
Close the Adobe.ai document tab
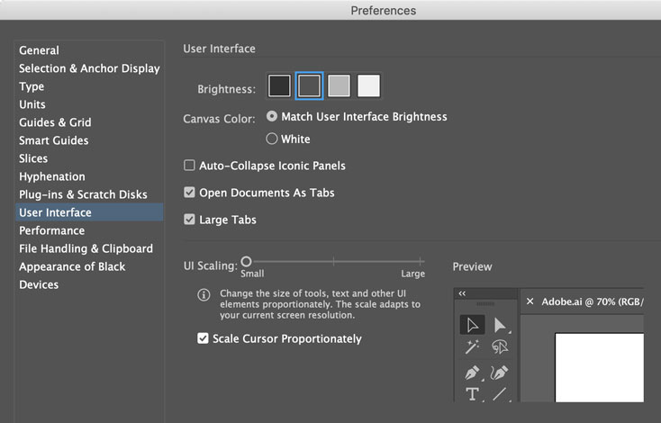click(530, 301)
